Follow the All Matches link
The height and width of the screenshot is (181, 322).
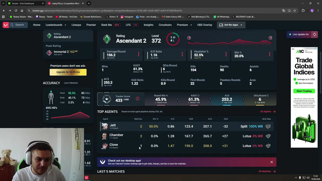click(x=267, y=171)
